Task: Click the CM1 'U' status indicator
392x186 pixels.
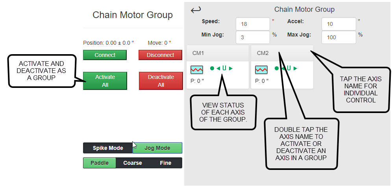Action: click(x=224, y=68)
